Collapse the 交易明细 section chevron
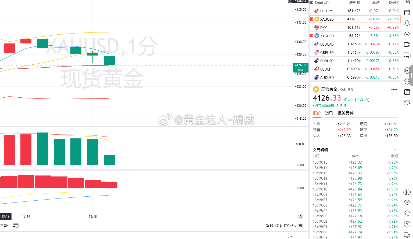 (395, 150)
